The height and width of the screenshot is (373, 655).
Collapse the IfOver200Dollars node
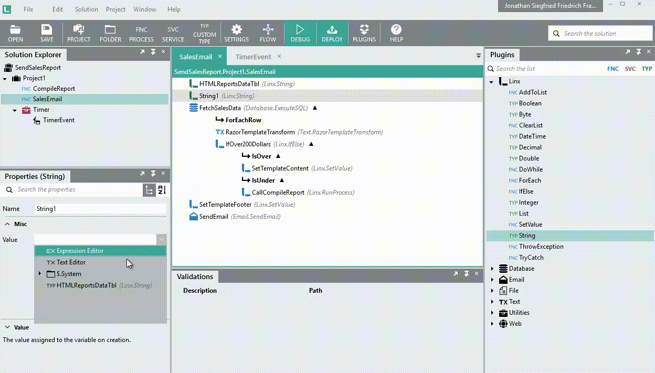(311, 144)
